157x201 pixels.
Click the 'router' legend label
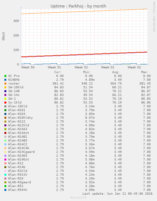tap(14, 84)
